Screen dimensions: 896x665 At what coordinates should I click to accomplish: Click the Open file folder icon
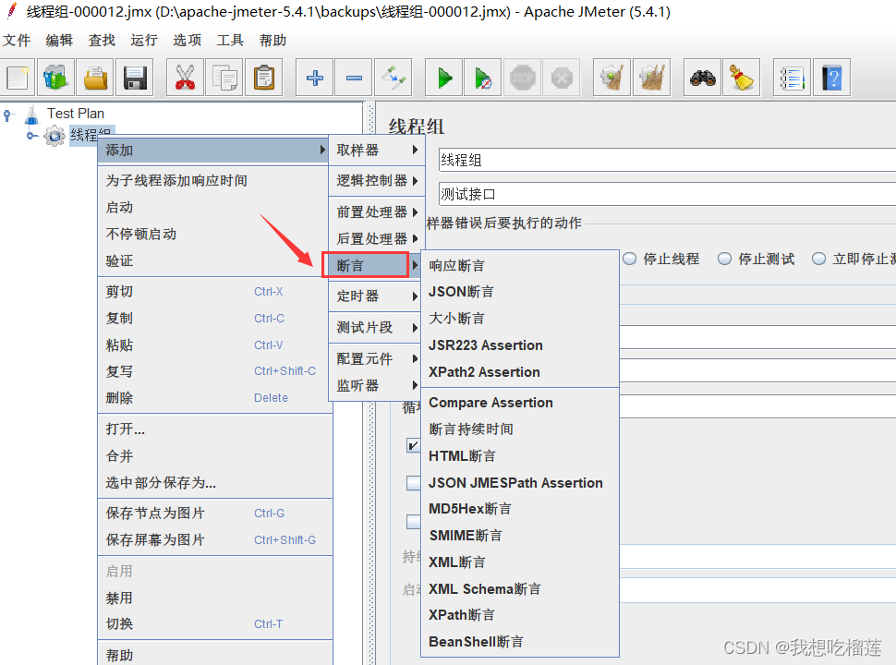tap(95, 78)
